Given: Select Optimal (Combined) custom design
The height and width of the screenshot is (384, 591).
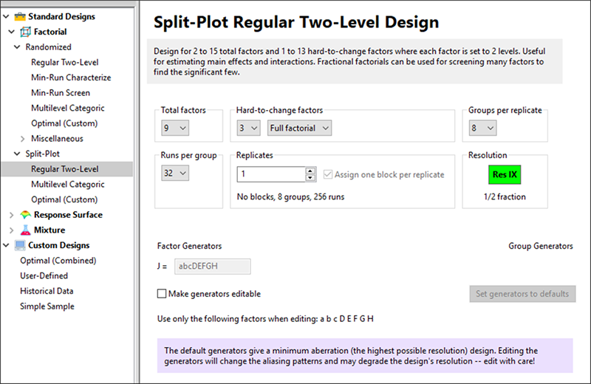Looking at the screenshot, I should point(58,261).
